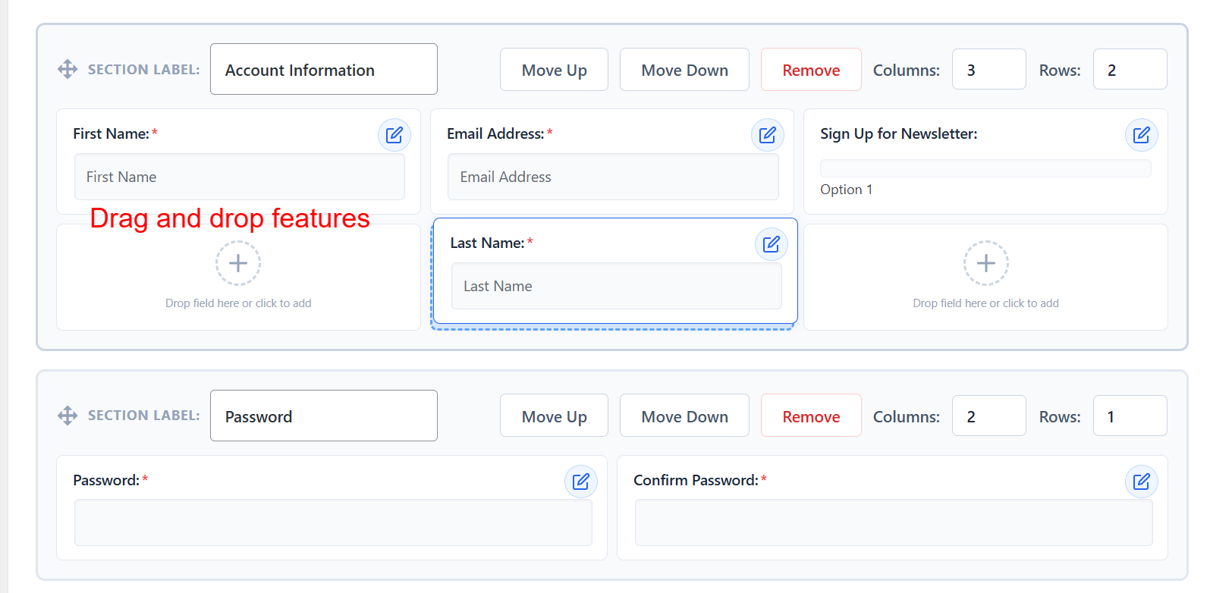Screen dimensions: 1210x593
Task: Click Columns field in the Password section
Action: tap(989, 416)
